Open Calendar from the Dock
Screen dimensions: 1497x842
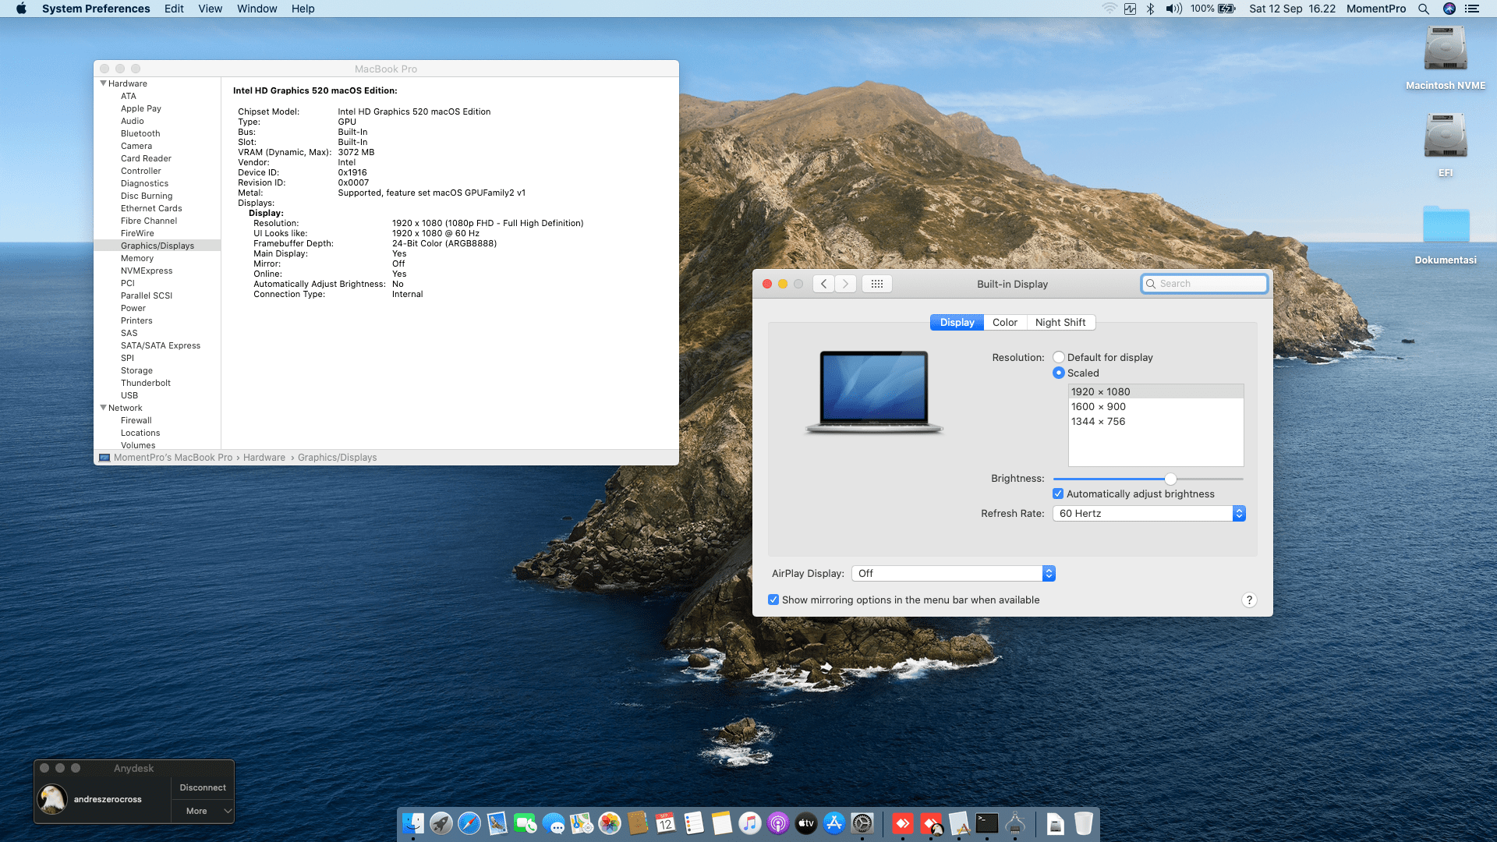pyautogui.click(x=666, y=823)
